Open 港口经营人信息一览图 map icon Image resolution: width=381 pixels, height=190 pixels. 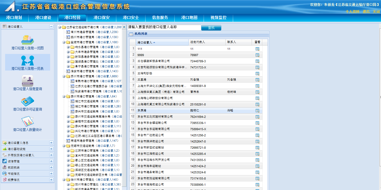[27, 40]
